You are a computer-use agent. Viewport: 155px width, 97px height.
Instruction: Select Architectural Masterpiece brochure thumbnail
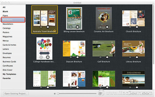(133, 79)
